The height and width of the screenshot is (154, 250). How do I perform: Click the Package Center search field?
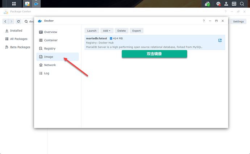pyautogui.click(x=28, y=21)
